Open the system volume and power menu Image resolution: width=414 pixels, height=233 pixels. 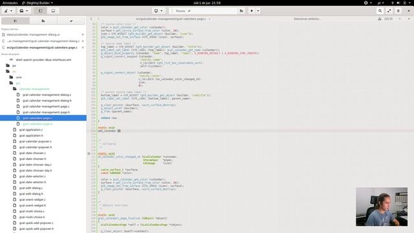click(401, 3)
